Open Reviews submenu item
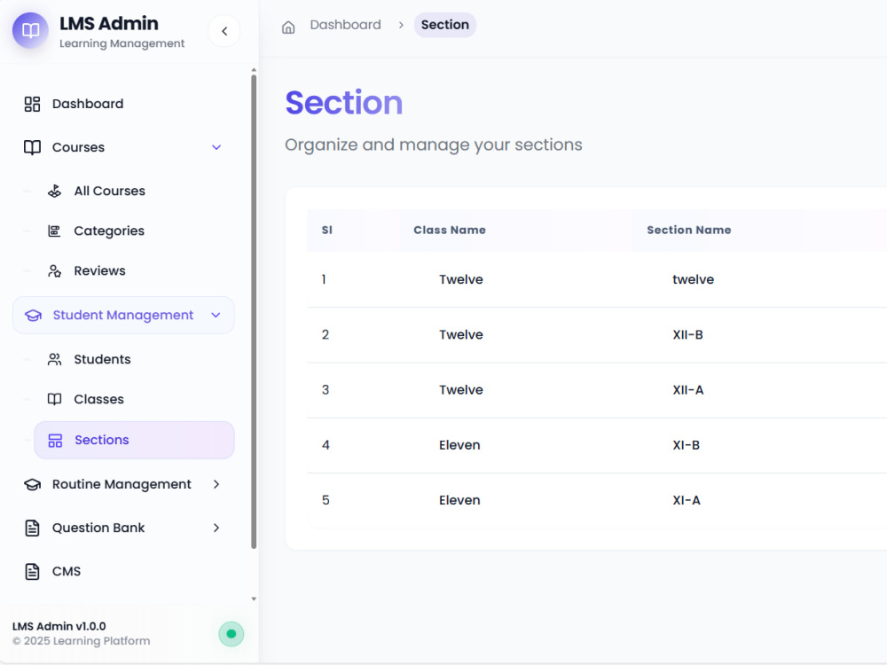 point(99,270)
